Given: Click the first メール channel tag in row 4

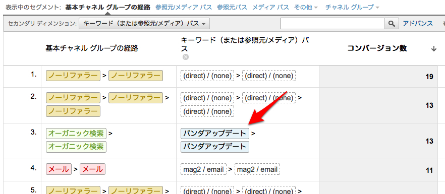Looking at the screenshot, I should [59, 169].
